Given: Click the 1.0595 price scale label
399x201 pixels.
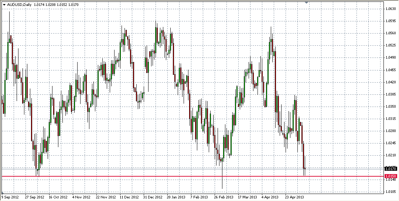Looking at the screenshot, I should coord(391,21).
